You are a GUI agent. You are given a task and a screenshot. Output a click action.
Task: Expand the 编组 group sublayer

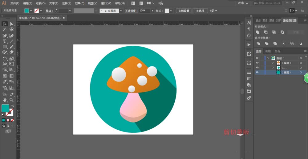[x=273, y=63]
